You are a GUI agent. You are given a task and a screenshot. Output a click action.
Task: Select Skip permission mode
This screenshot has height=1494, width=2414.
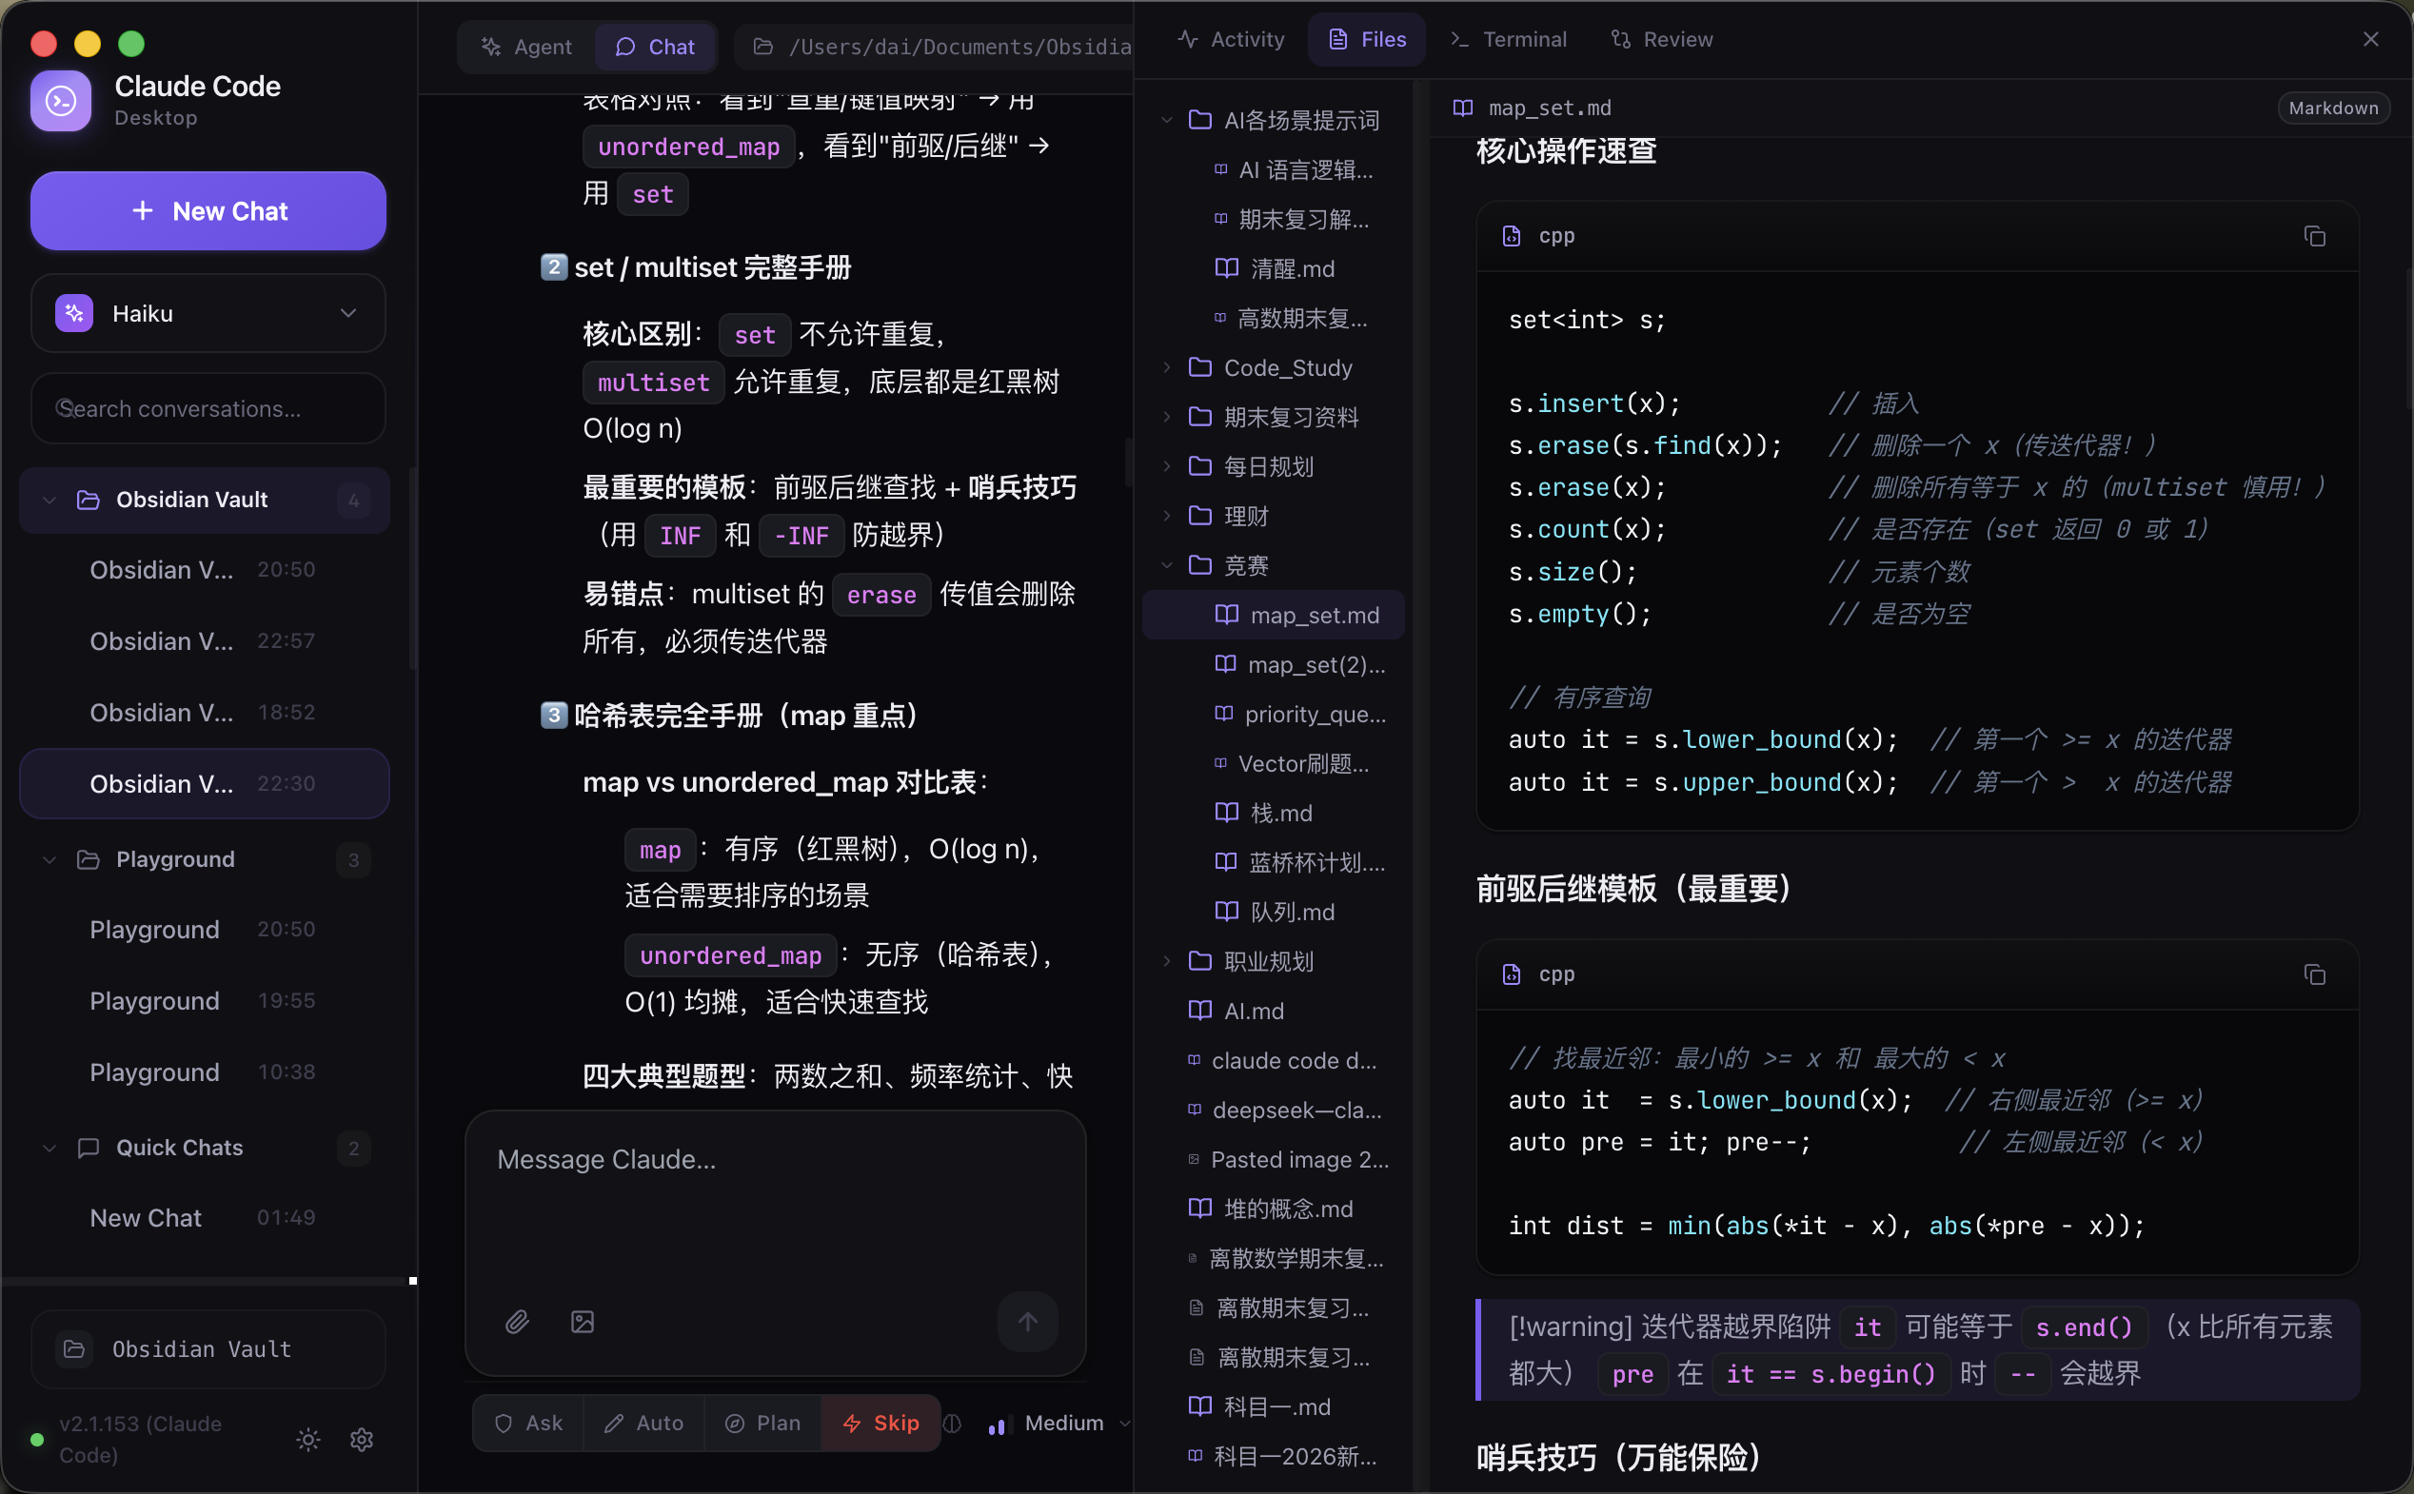pyautogui.click(x=881, y=1423)
